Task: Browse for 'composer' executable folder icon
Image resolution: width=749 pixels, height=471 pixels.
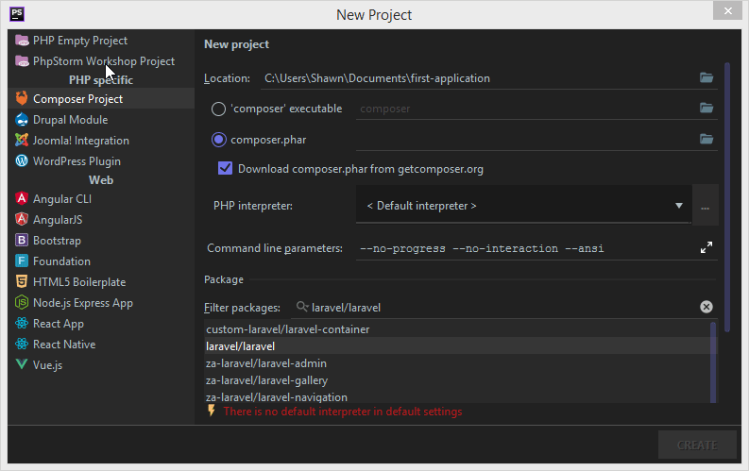Action: 706,108
